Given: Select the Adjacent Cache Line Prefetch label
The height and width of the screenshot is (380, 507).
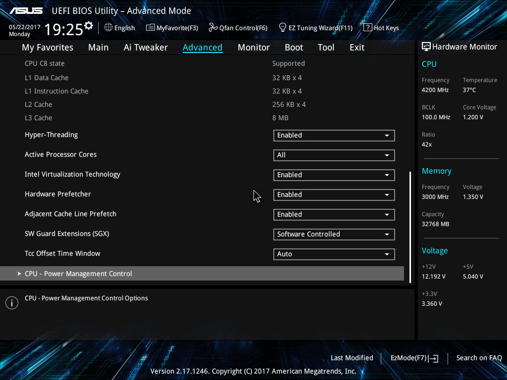Looking at the screenshot, I should pyautogui.click(x=70, y=214).
